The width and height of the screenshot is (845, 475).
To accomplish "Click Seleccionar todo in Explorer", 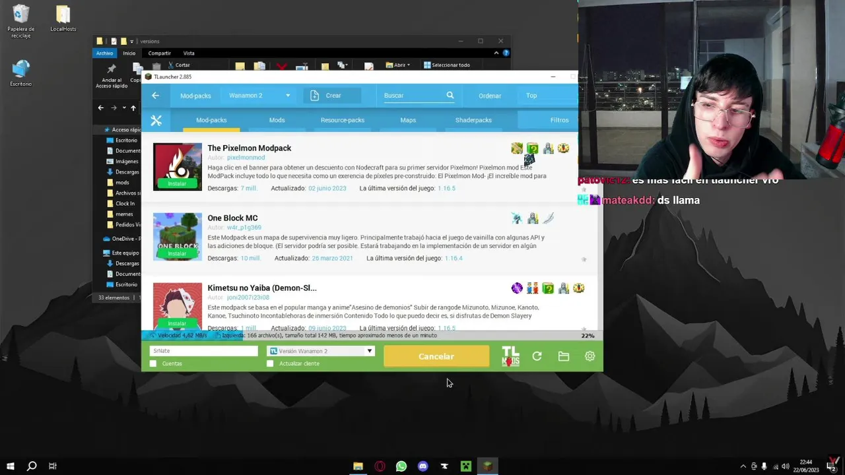I will (x=447, y=65).
